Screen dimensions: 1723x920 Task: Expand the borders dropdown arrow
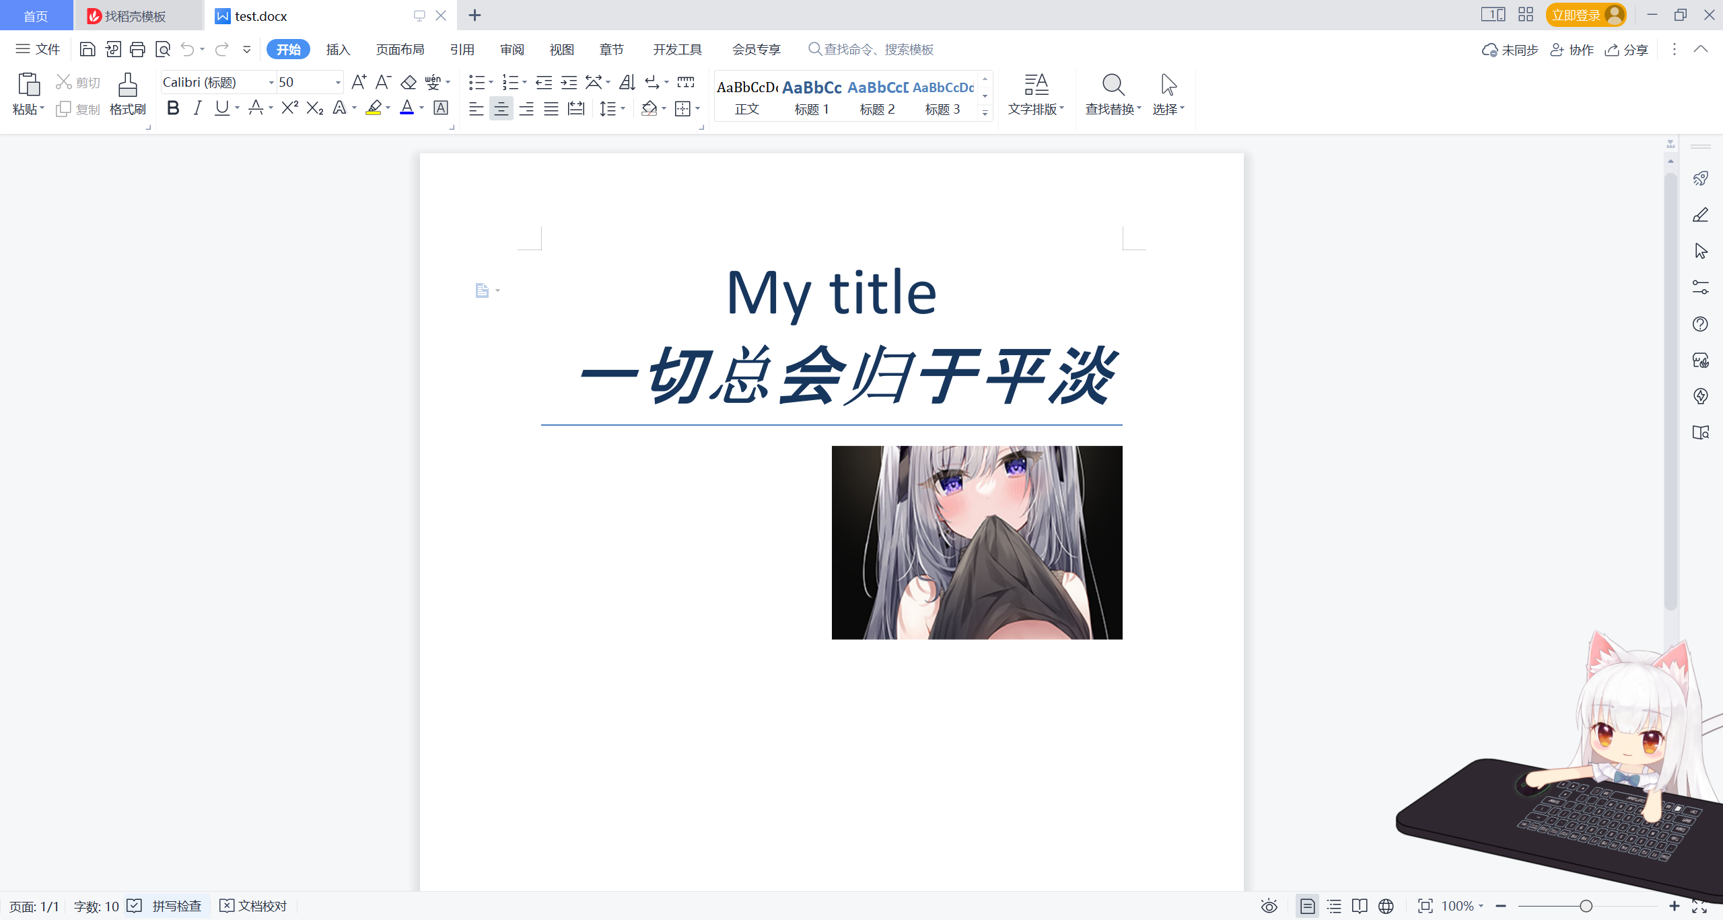point(698,108)
